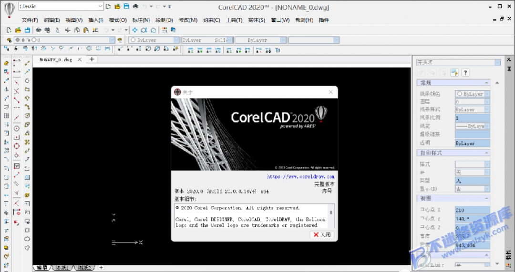Open the Layers Manager icon left of layer list

(x=9, y=40)
